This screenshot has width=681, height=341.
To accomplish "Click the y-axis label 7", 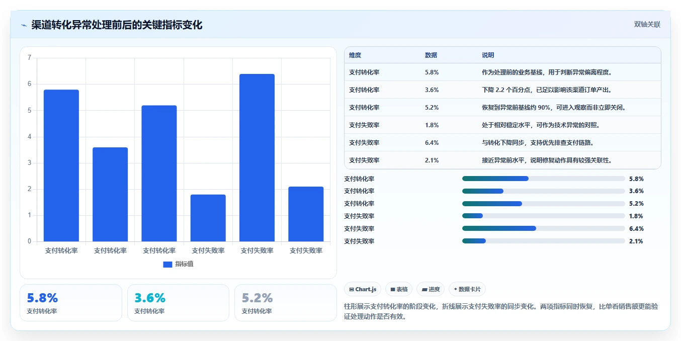I will [29, 58].
